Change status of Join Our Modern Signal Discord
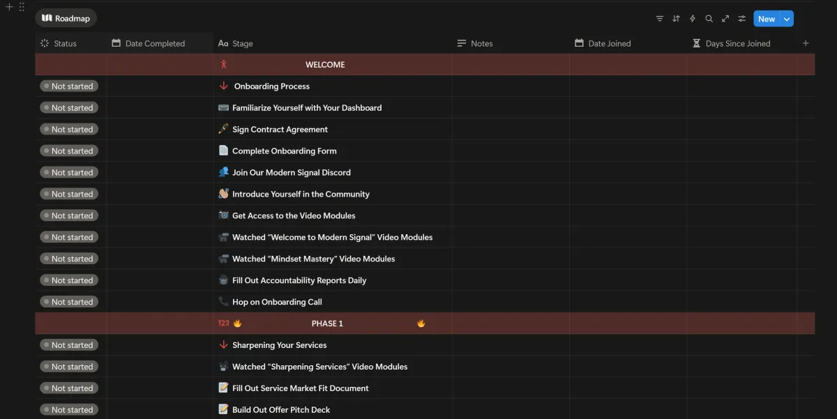 coord(69,173)
